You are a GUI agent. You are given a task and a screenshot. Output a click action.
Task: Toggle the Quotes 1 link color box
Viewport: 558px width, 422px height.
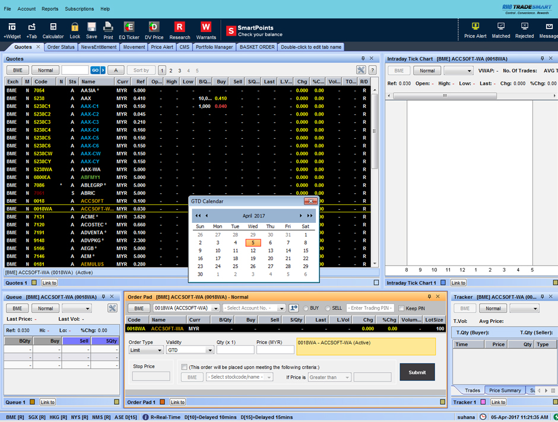point(34,283)
